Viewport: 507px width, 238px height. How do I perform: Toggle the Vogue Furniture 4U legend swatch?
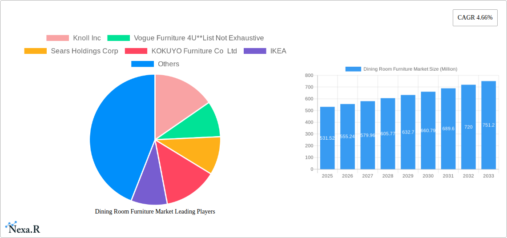tap(118, 38)
